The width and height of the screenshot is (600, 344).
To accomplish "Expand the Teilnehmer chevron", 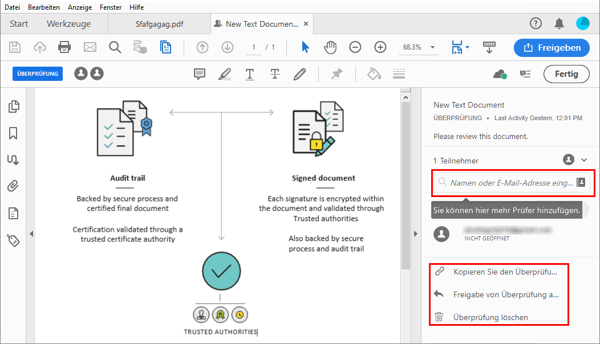I will [584, 160].
